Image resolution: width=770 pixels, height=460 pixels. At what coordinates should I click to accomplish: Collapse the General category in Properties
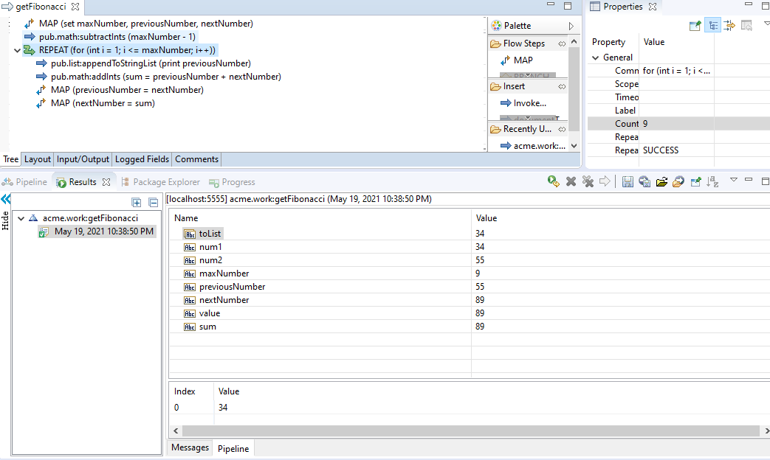coord(596,57)
